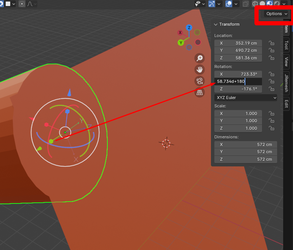Viewport: 293px width, 250px height.
Task: Toggle X-ray mode
Action: [x=245, y=4]
